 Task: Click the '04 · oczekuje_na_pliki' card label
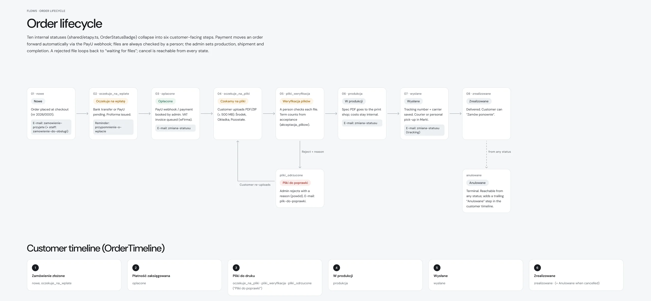234,94
